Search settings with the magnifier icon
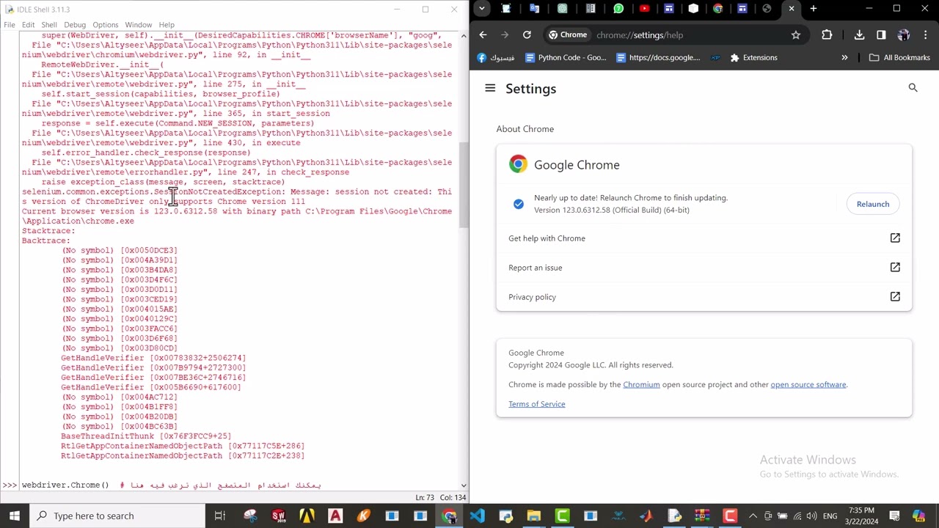This screenshot has height=528, width=939. (x=913, y=88)
